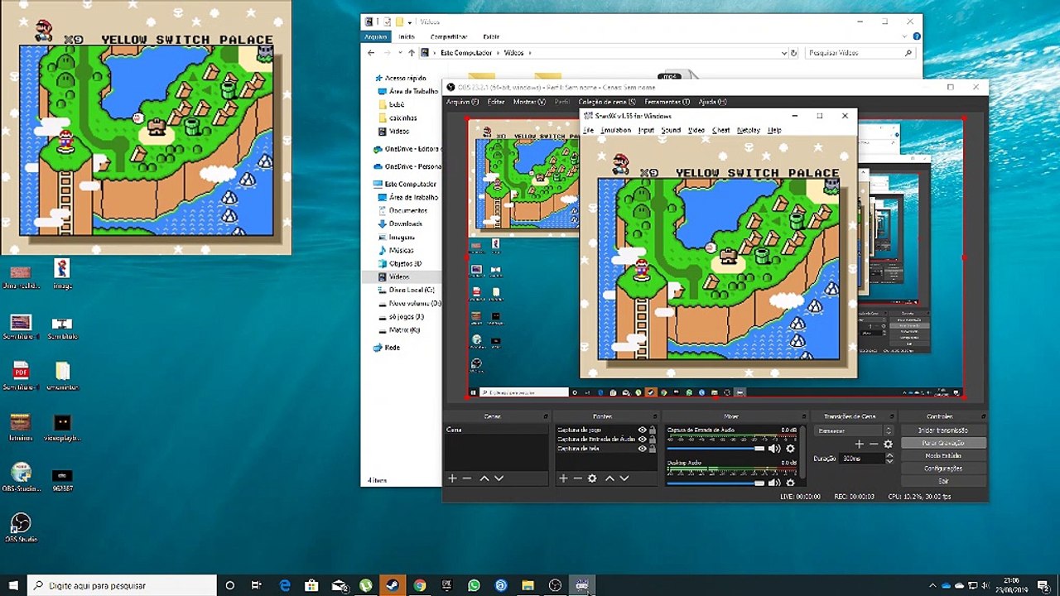Pop out the Cenas dock panel
Image resolution: width=1060 pixels, height=596 pixels.
click(x=546, y=416)
